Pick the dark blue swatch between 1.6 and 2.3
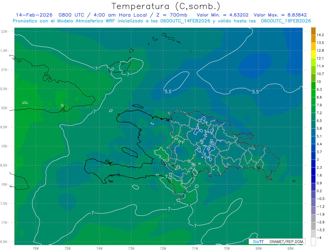 point(313,171)
